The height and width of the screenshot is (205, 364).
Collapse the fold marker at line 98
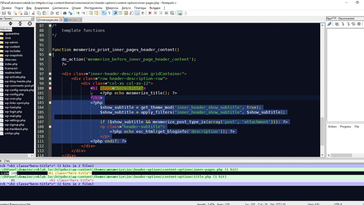point(50,79)
